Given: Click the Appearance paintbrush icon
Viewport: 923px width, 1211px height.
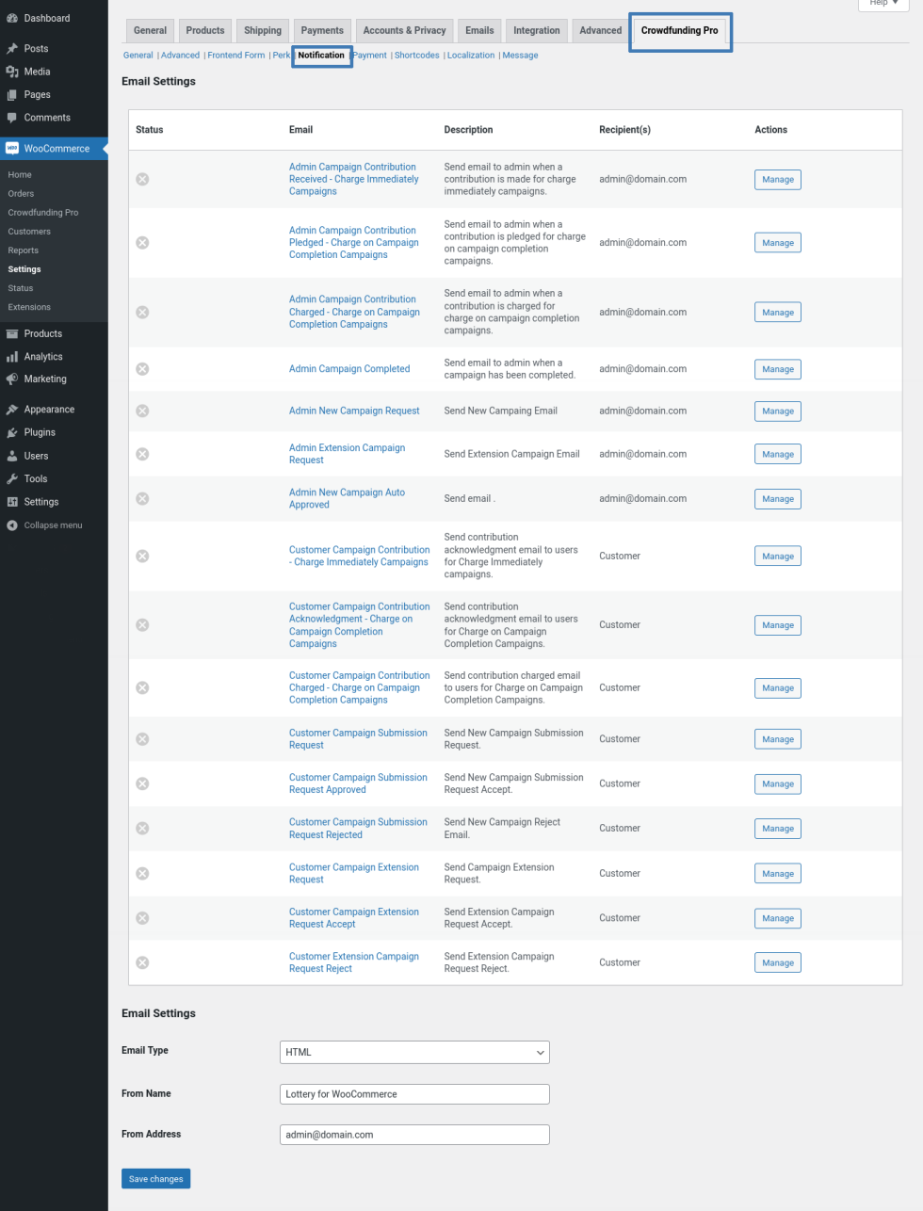Looking at the screenshot, I should point(12,410).
